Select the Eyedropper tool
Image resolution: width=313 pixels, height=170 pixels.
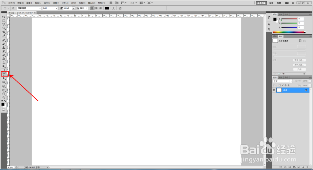3,36
